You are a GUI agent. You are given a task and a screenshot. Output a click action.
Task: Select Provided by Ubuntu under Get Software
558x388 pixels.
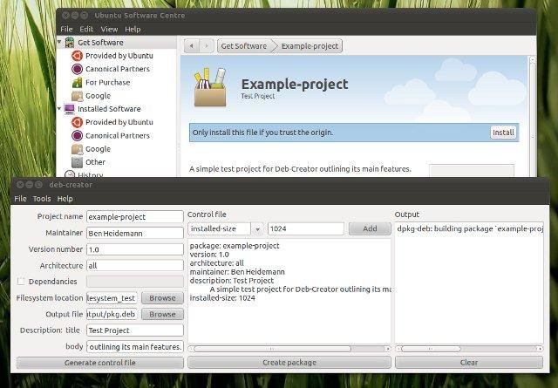(x=119, y=56)
